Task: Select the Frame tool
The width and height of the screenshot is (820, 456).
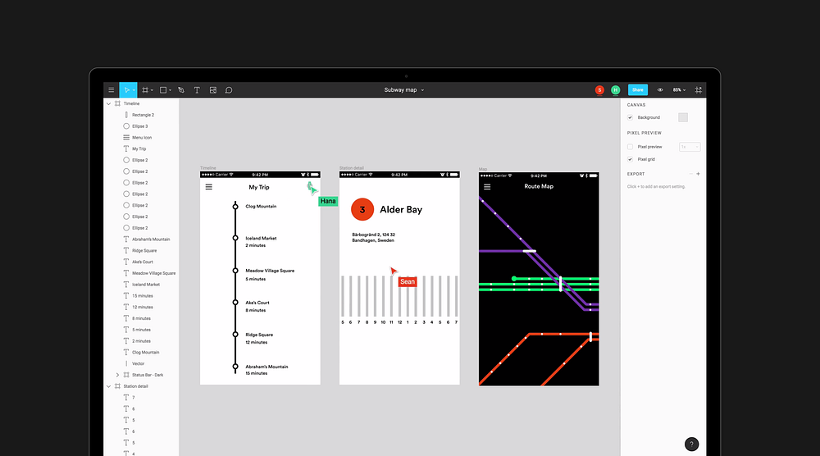Action: tap(145, 90)
